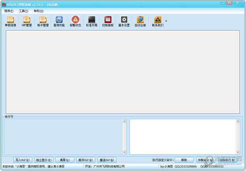Open the 单板信息 board info tool
Viewport: 246px width, 171px height.
pos(11,21)
